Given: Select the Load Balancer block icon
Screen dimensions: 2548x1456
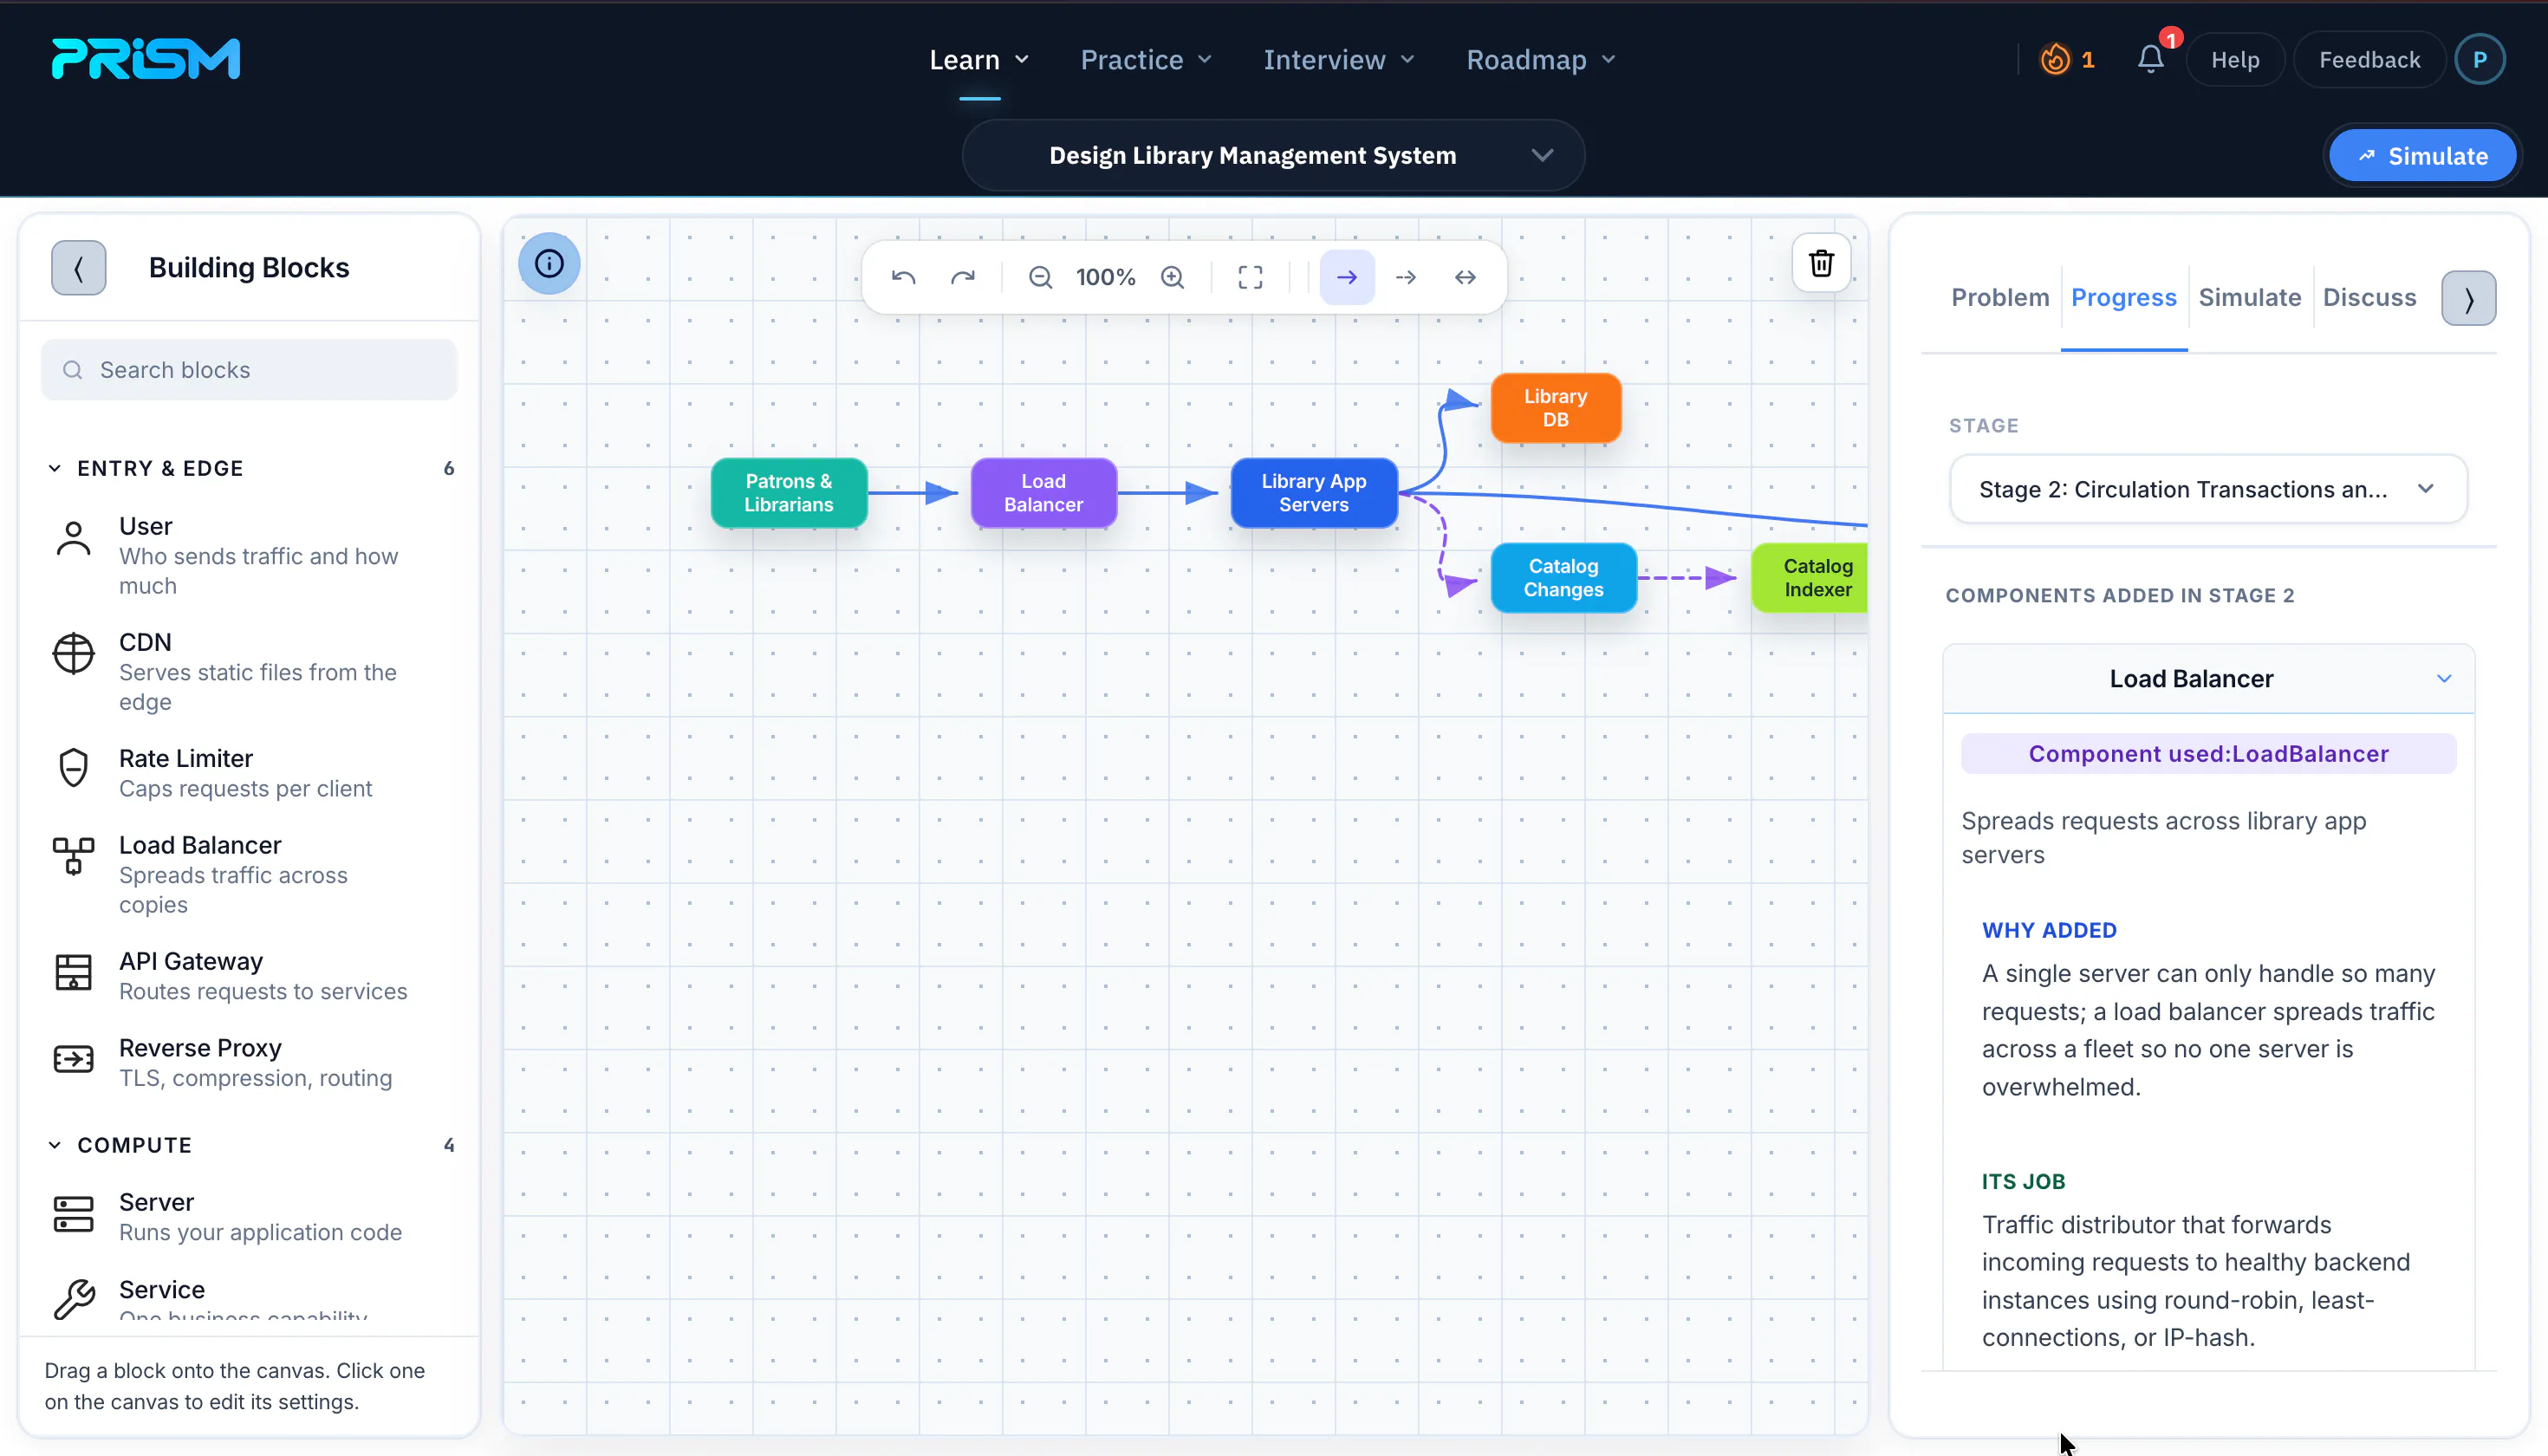Looking at the screenshot, I should pos(73,856).
